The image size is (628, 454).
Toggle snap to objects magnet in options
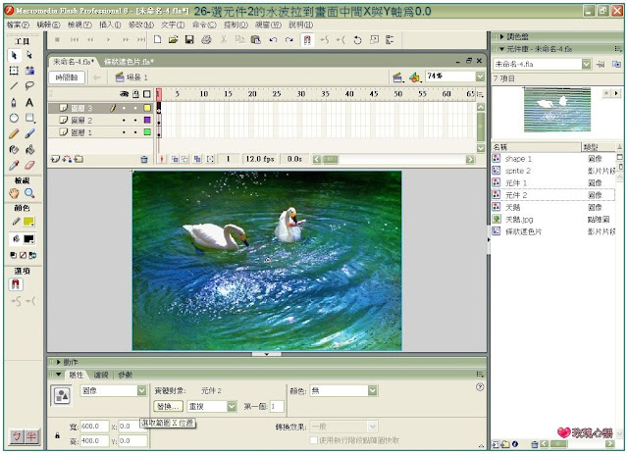[16, 284]
